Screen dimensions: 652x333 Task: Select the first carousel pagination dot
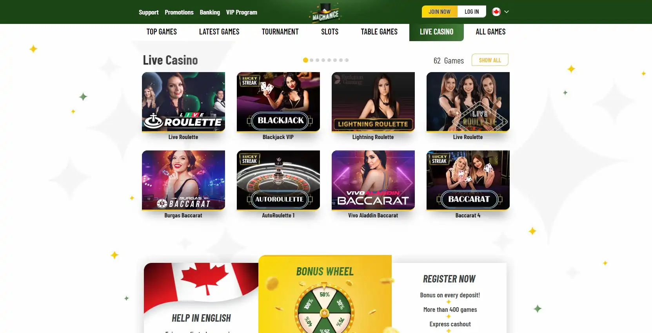[x=305, y=60]
